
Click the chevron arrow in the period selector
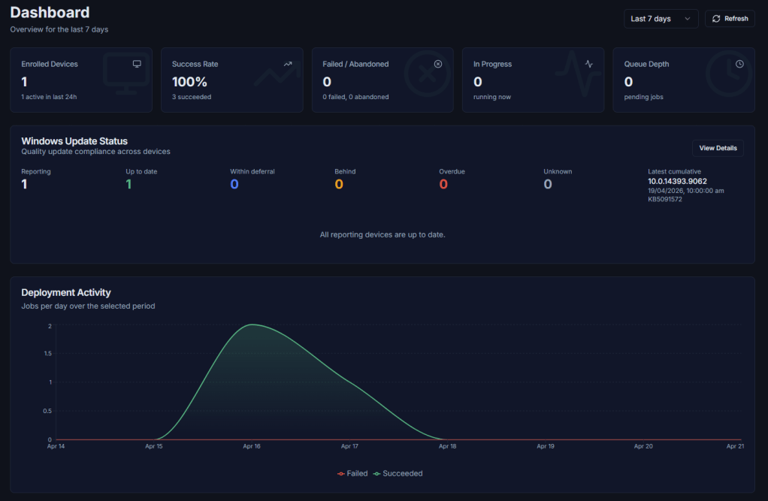coord(687,19)
